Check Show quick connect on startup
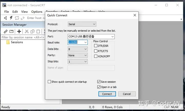185x111 pixels. (49, 82)
